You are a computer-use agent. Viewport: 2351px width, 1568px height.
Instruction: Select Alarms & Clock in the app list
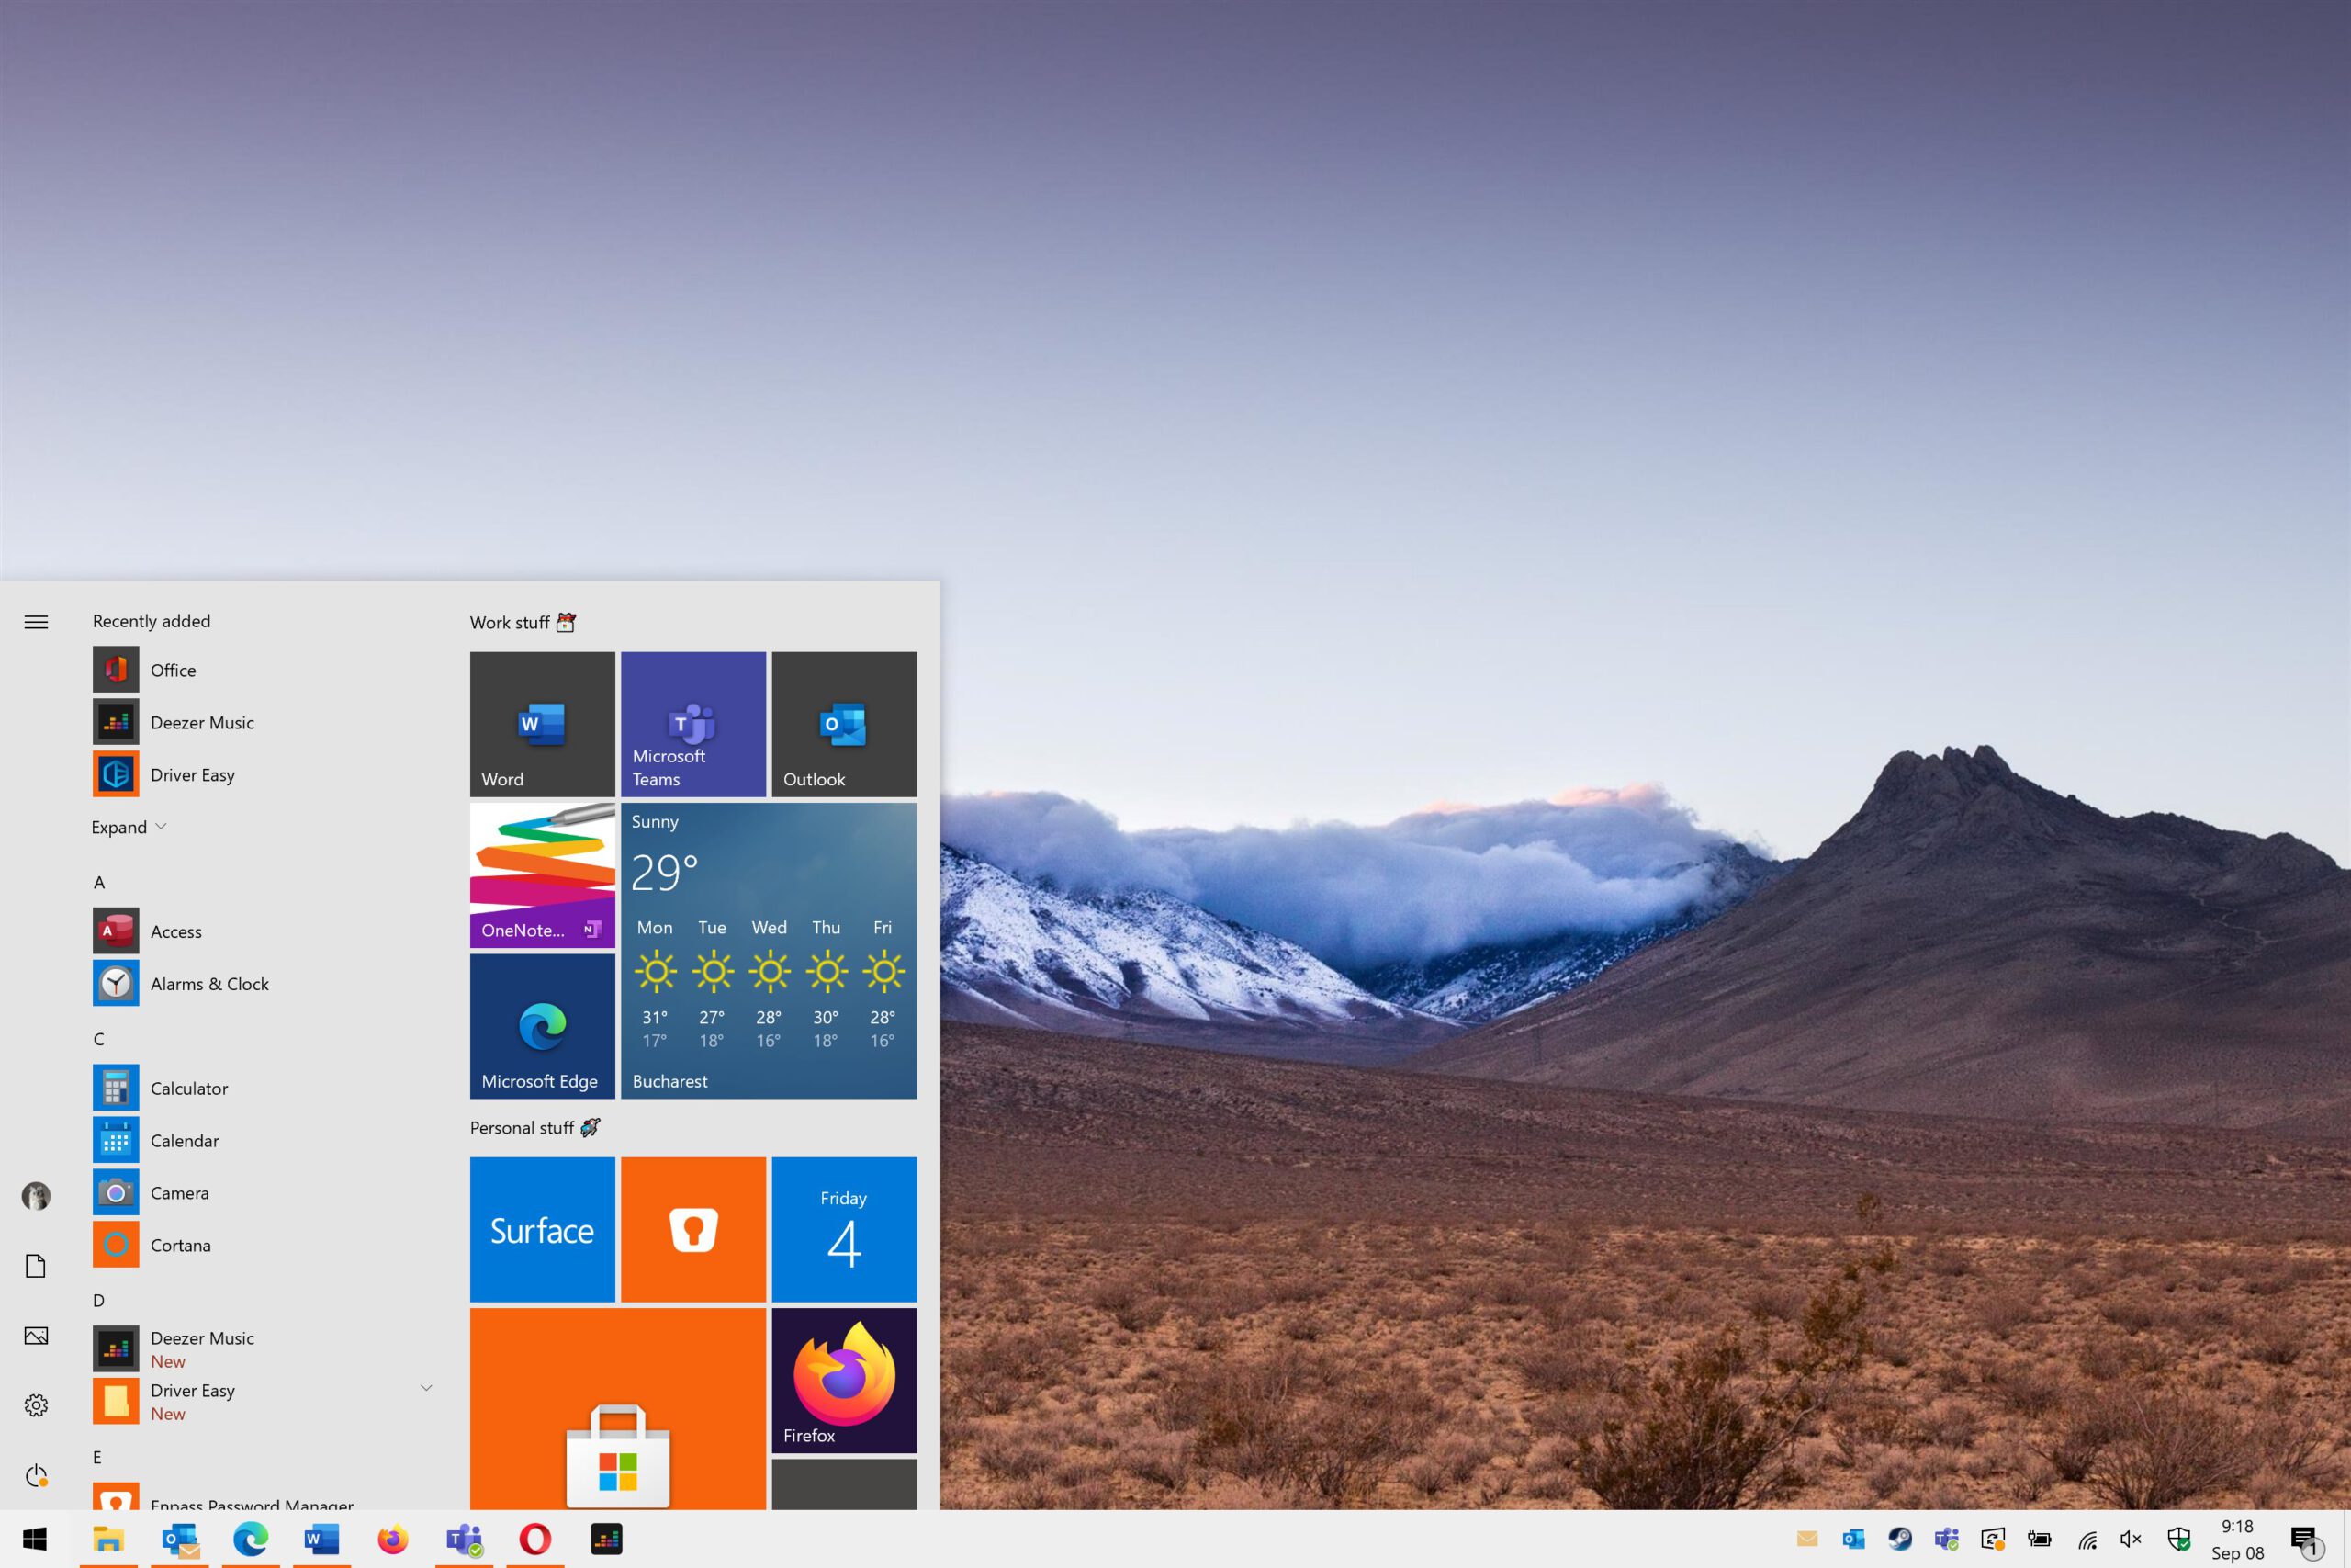tap(208, 983)
